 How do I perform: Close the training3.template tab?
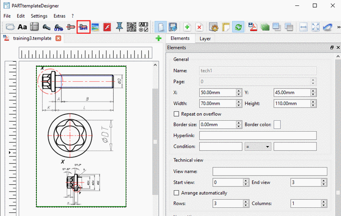click(x=58, y=39)
